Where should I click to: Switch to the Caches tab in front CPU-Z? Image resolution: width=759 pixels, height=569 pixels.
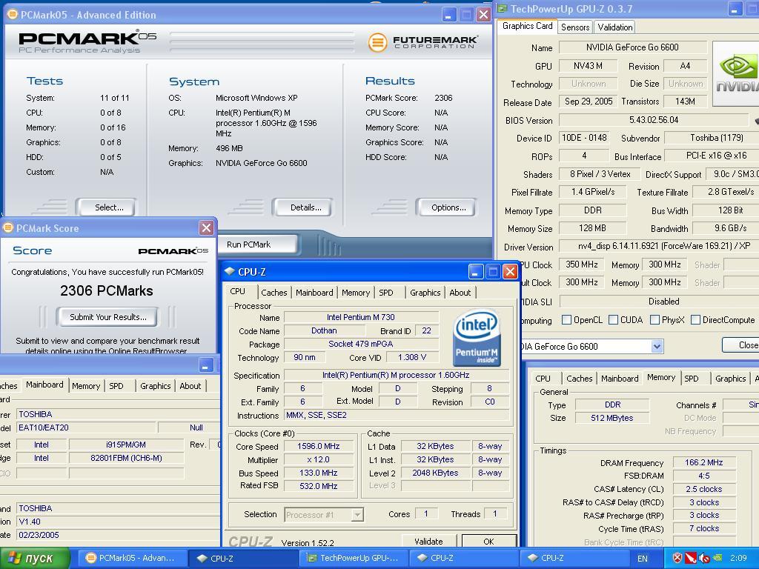[x=274, y=293]
